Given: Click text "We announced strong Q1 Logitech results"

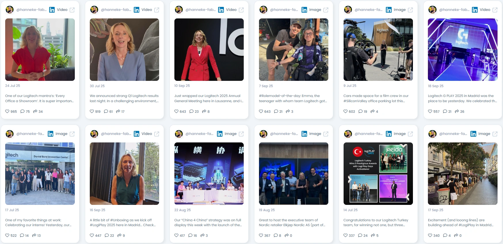Looking at the screenshot, I should (x=124, y=96).
